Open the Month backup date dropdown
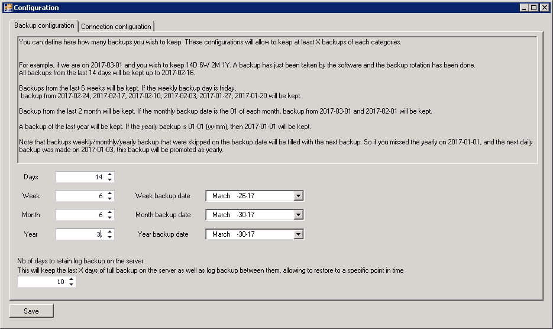This screenshot has width=553, height=329. tap(298, 215)
